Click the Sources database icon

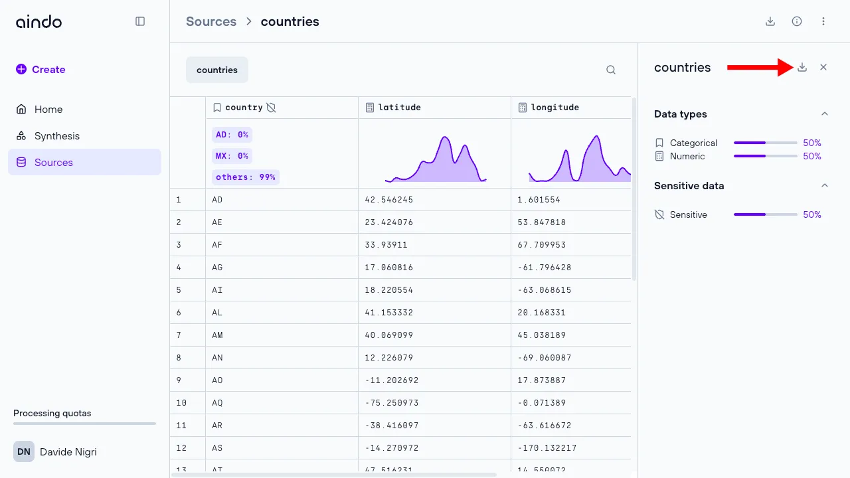(21, 162)
